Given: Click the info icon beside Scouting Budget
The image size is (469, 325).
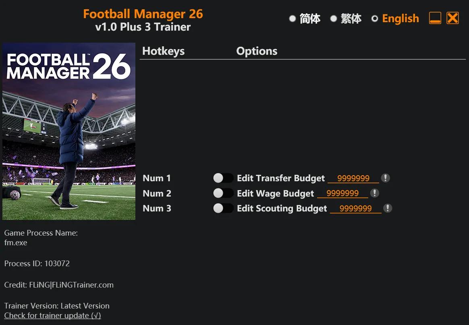Looking at the screenshot, I should [x=388, y=208].
